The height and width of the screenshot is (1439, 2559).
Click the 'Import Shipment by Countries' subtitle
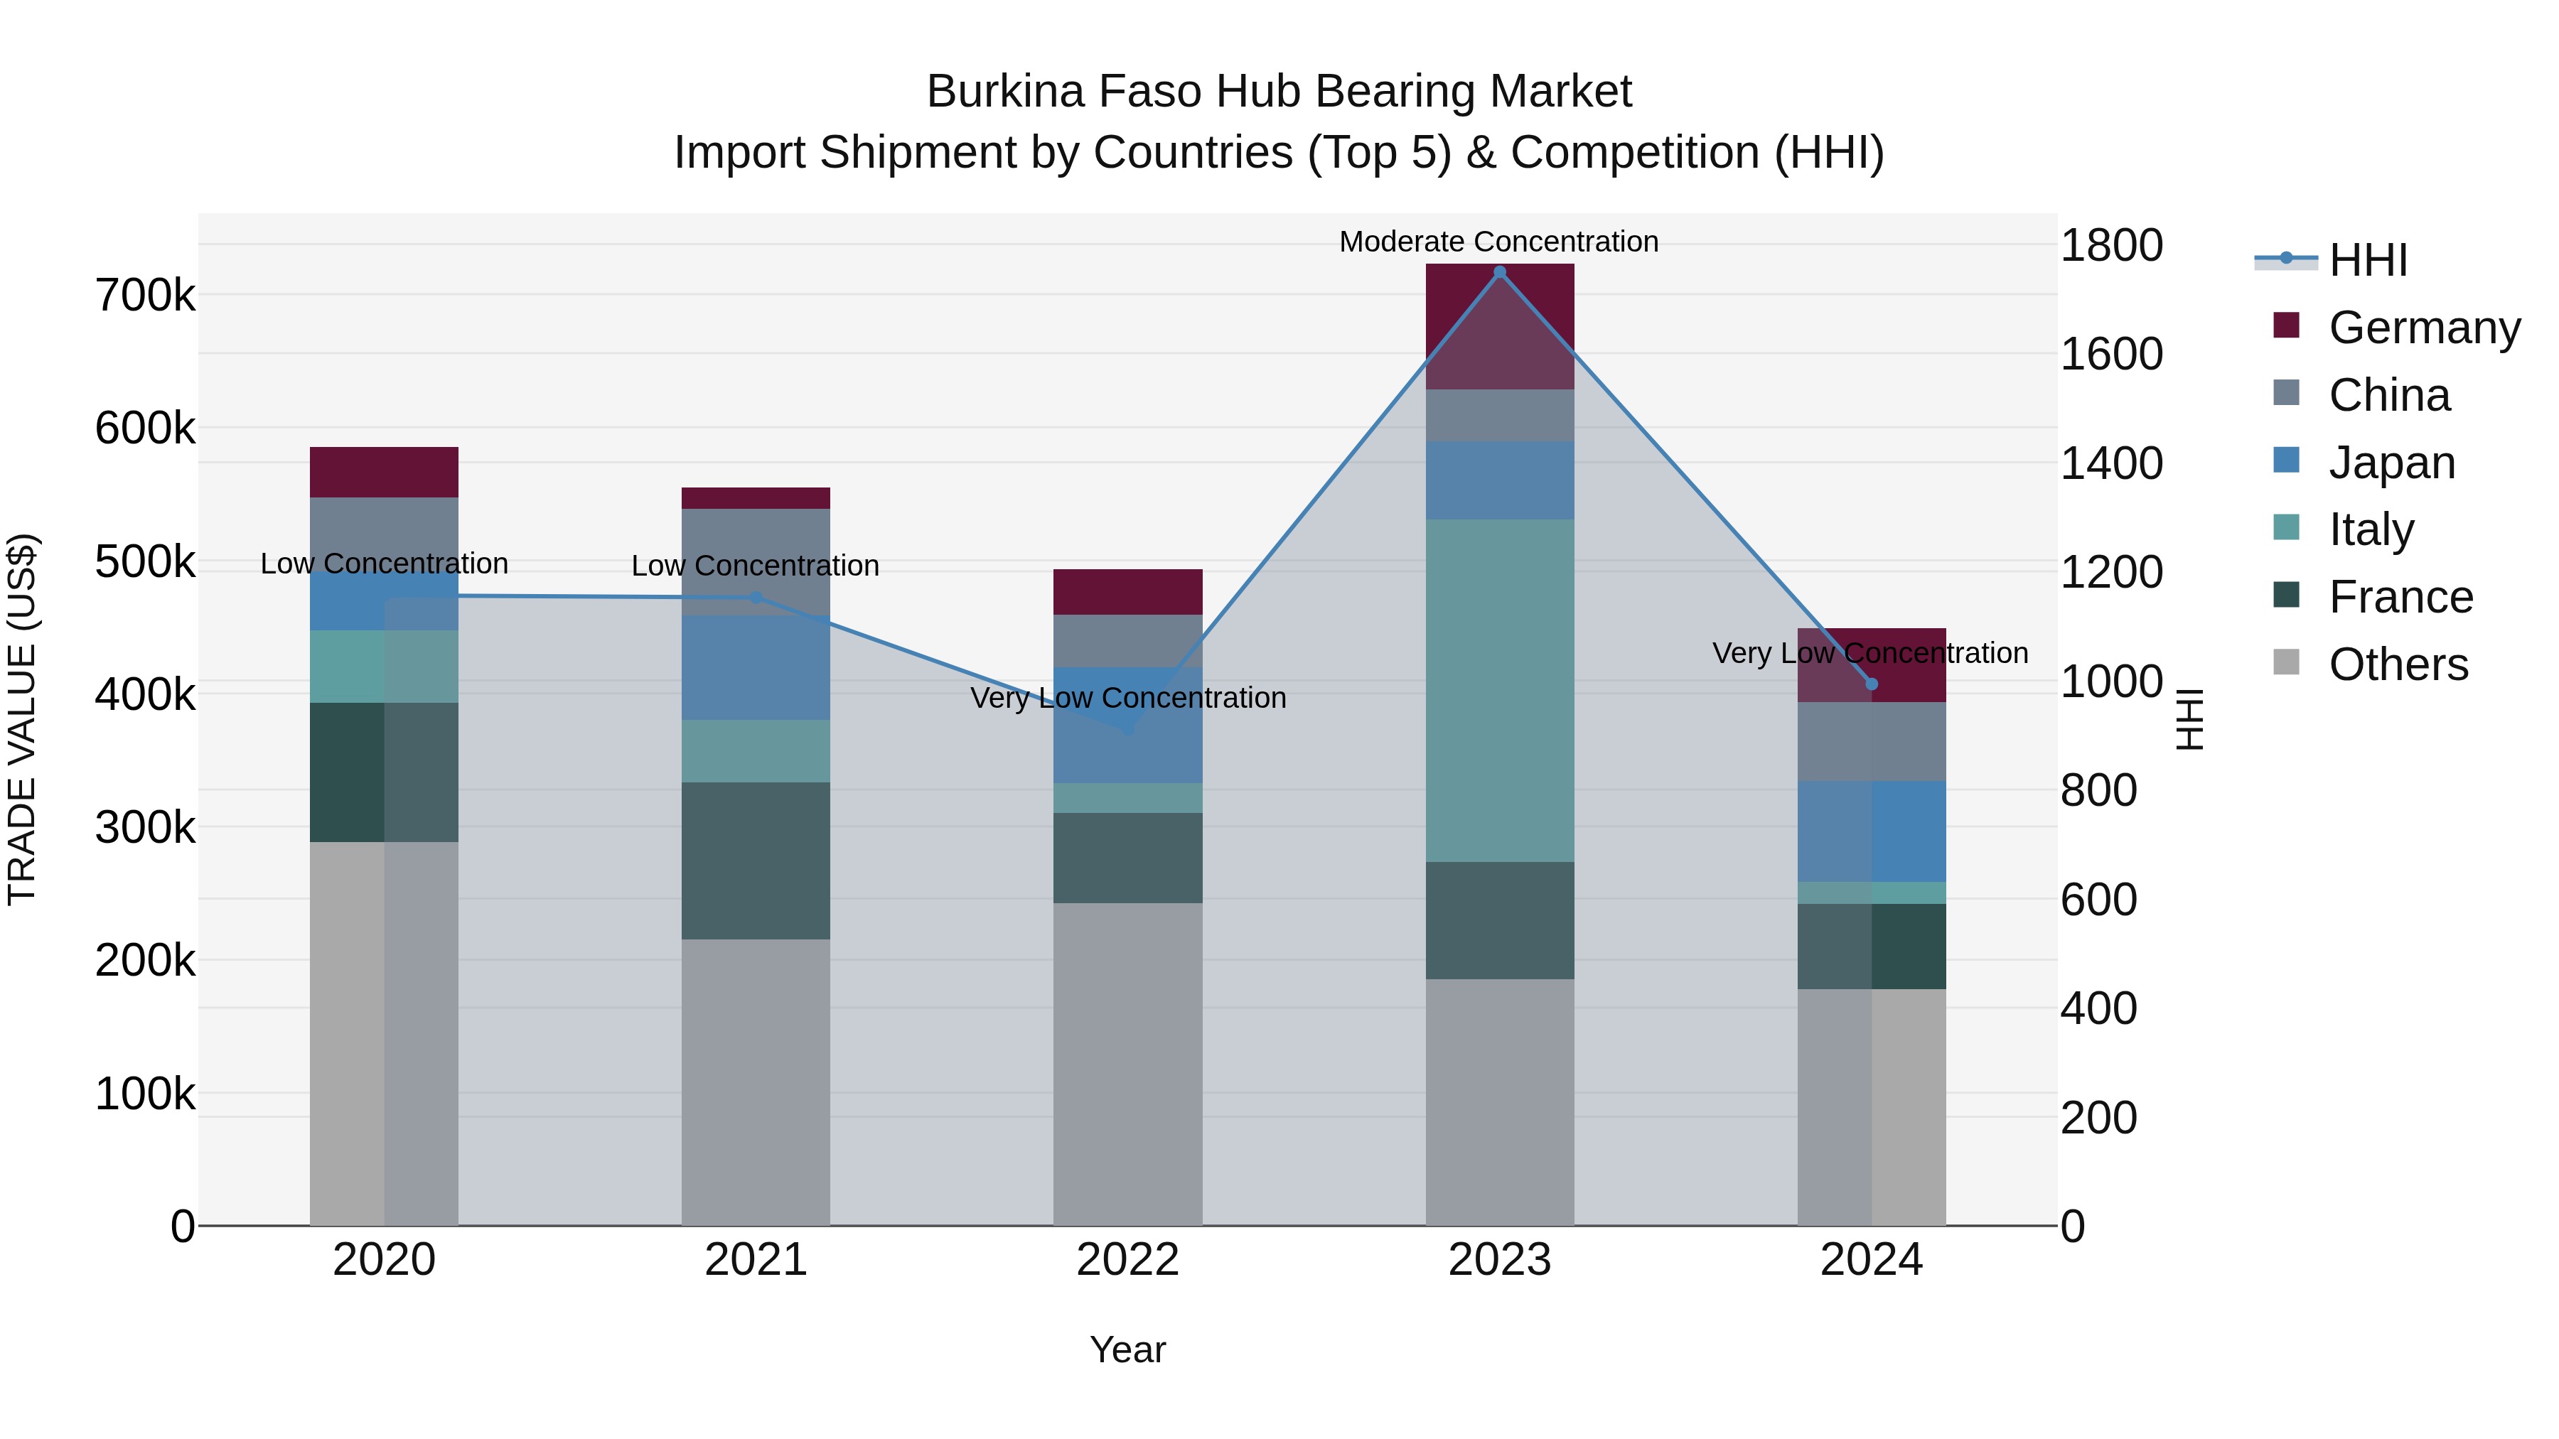tap(1279, 153)
